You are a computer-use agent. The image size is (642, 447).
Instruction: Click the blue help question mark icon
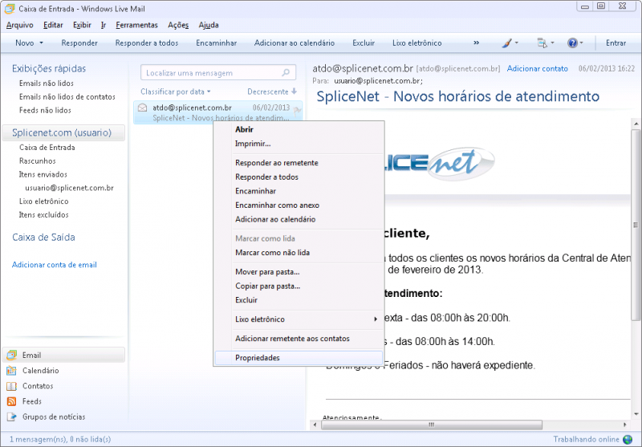point(572,43)
